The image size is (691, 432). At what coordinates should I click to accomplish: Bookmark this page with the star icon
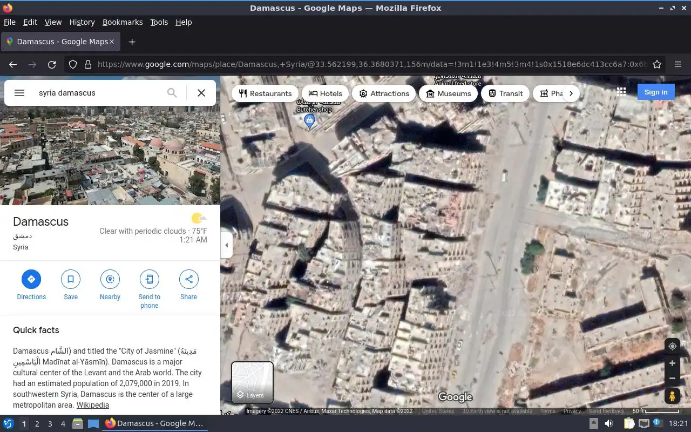[x=657, y=64]
